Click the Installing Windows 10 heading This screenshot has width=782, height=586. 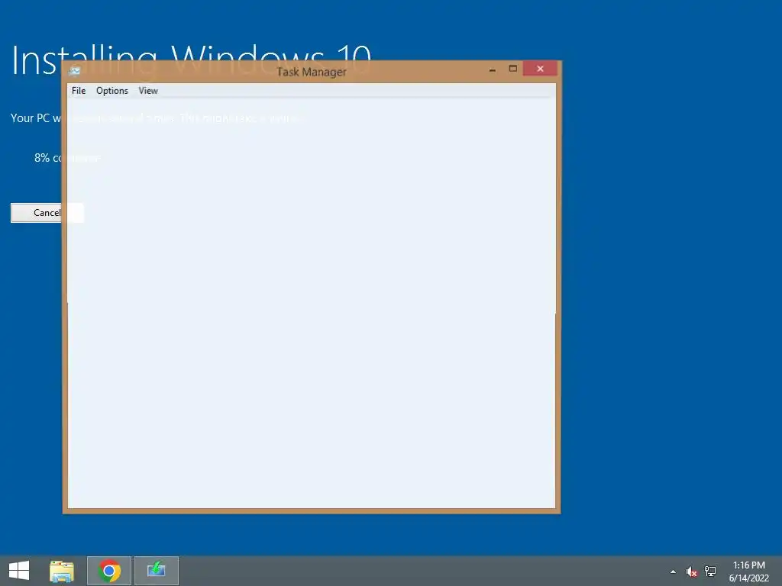coord(191,61)
